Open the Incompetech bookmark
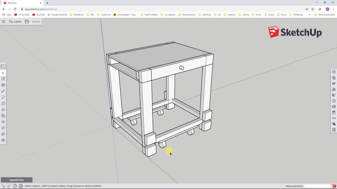 tap(125, 15)
